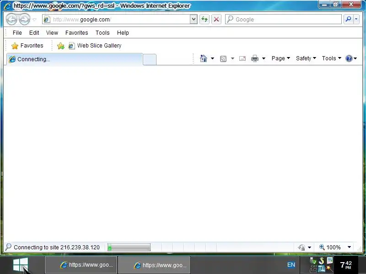Open the Tools menu in menu bar
The height and width of the screenshot is (274, 366).
point(102,33)
